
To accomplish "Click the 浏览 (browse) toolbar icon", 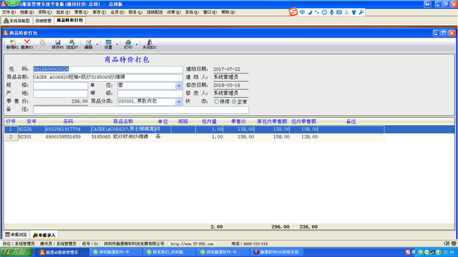I will pos(72,44).
